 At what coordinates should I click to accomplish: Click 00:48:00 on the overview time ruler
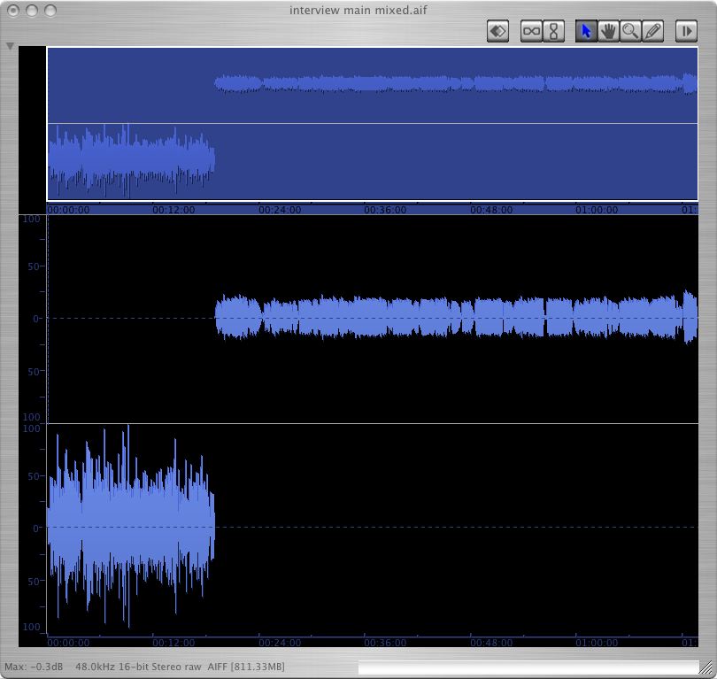tap(491, 210)
